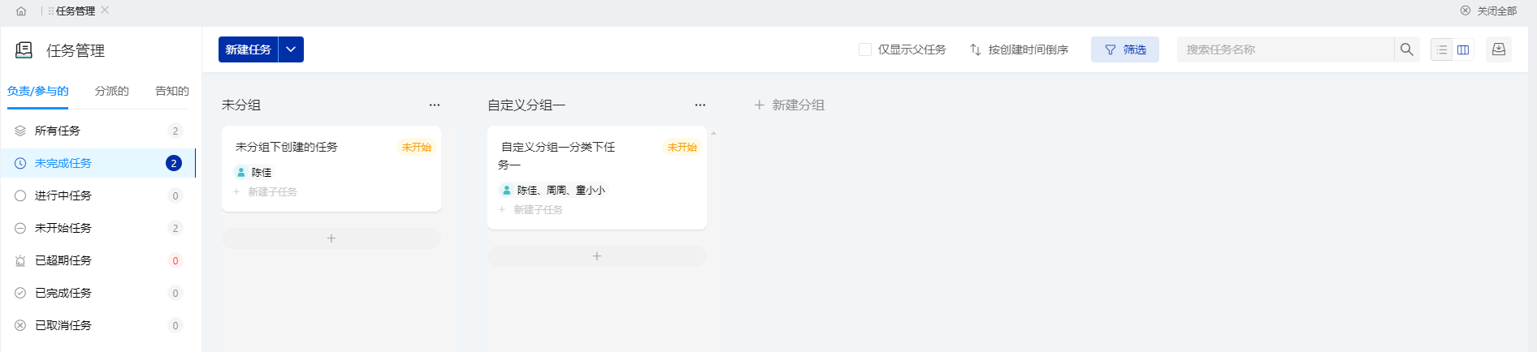The height and width of the screenshot is (352, 1537).
Task: Click the 新建任务 button
Action: tap(249, 49)
